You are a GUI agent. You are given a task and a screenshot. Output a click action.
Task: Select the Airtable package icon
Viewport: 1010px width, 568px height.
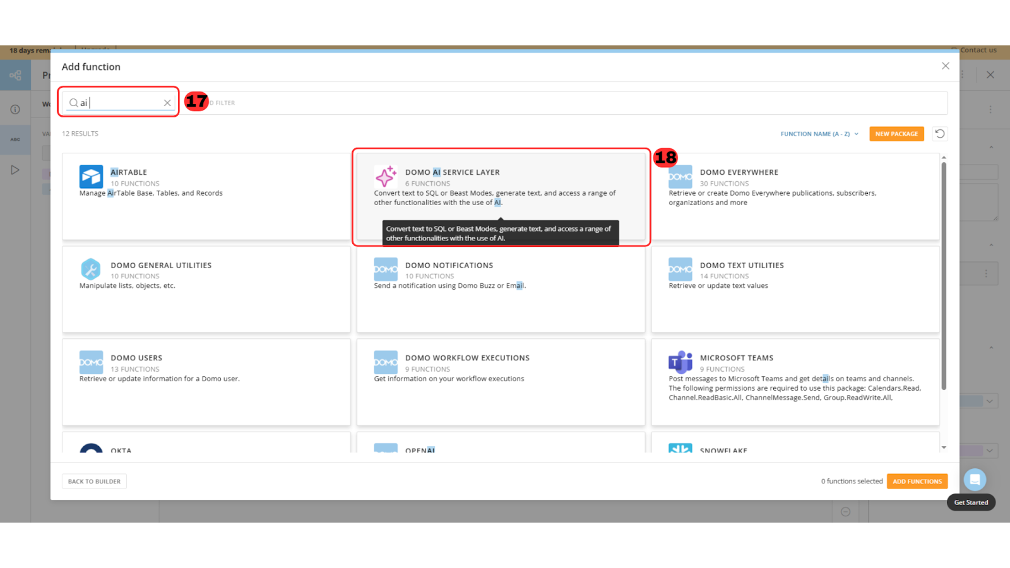pos(91,177)
